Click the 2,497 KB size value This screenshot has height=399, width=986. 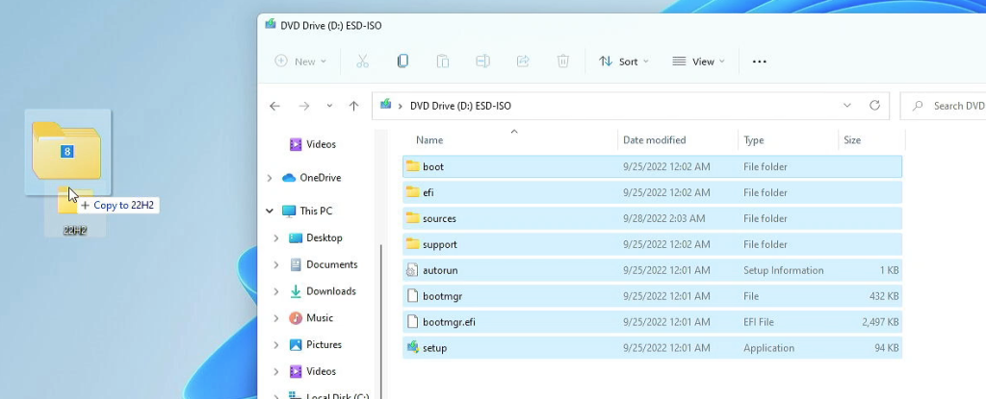click(x=880, y=322)
